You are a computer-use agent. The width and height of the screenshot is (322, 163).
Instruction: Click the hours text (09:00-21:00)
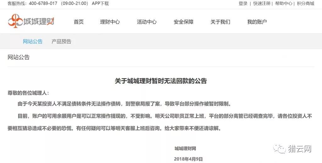[x=75, y=3]
